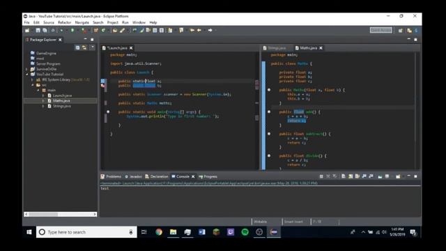
Task: Click the Windows Start button
Action: tap(29, 232)
